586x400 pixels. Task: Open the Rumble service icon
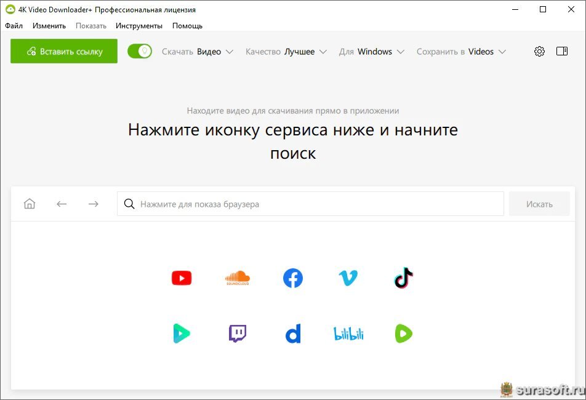coord(403,334)
